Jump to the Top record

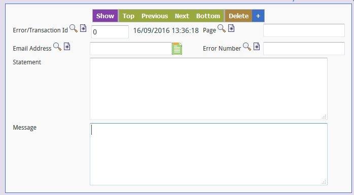(128, 16)
